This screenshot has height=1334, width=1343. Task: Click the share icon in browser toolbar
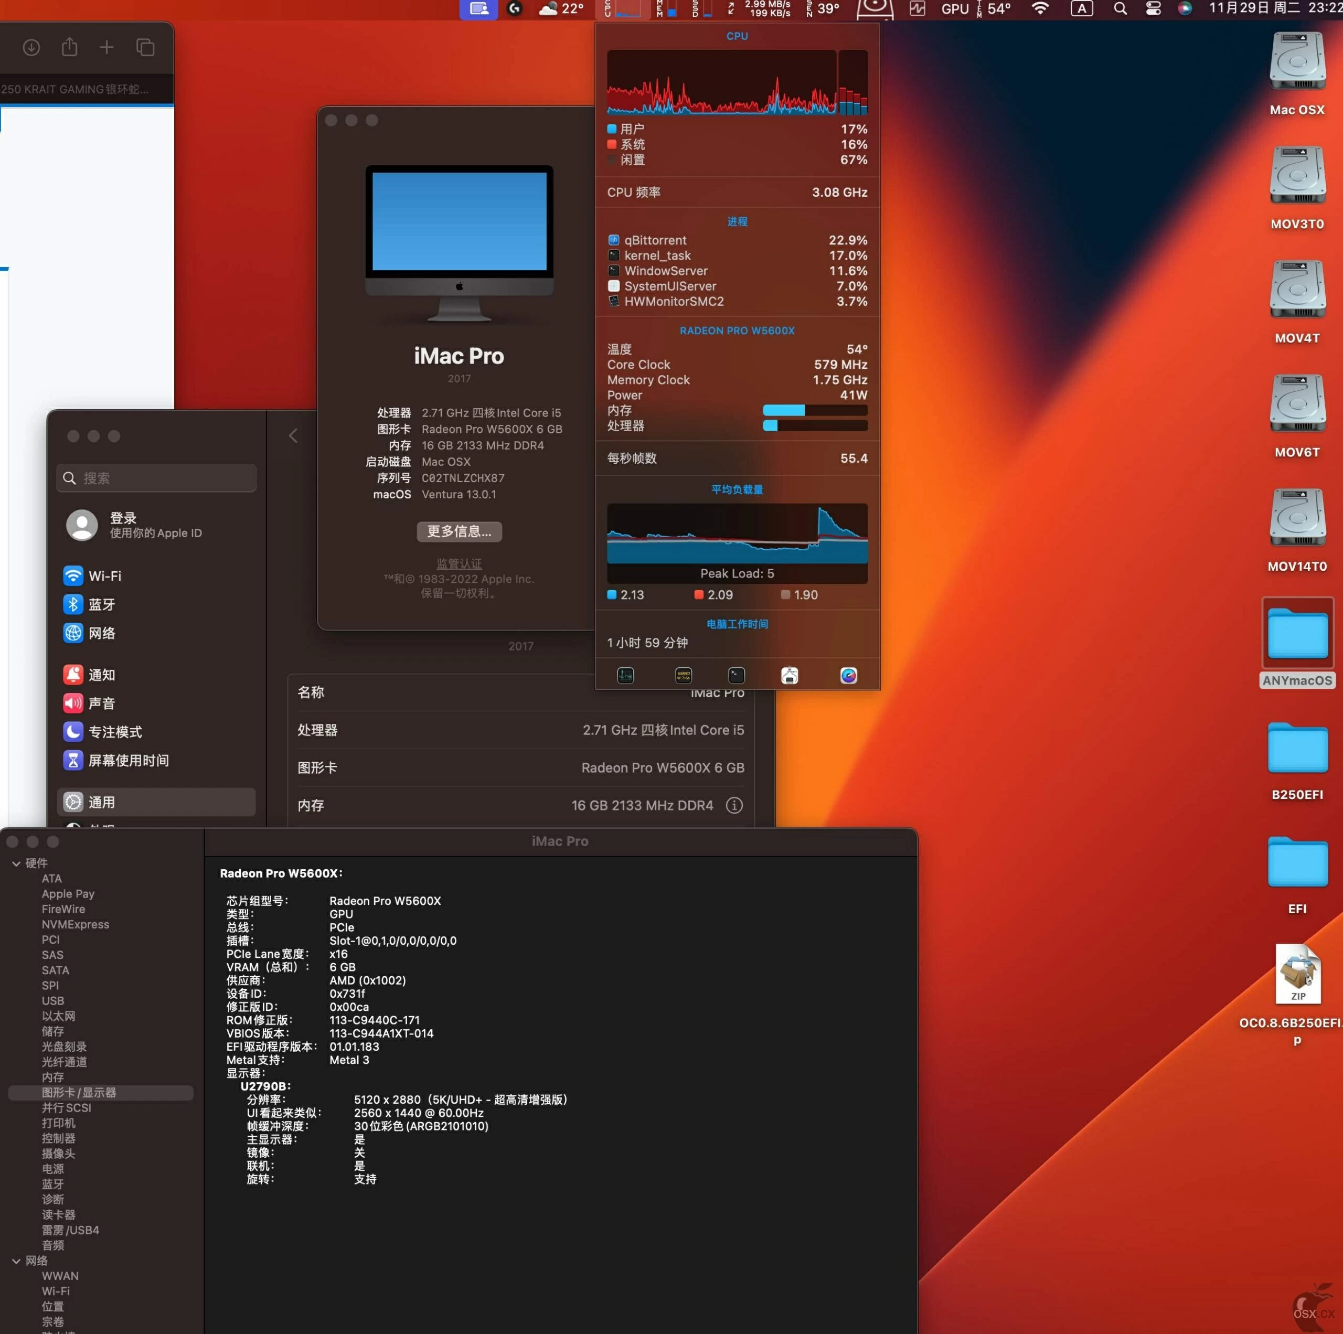point(69,47)
